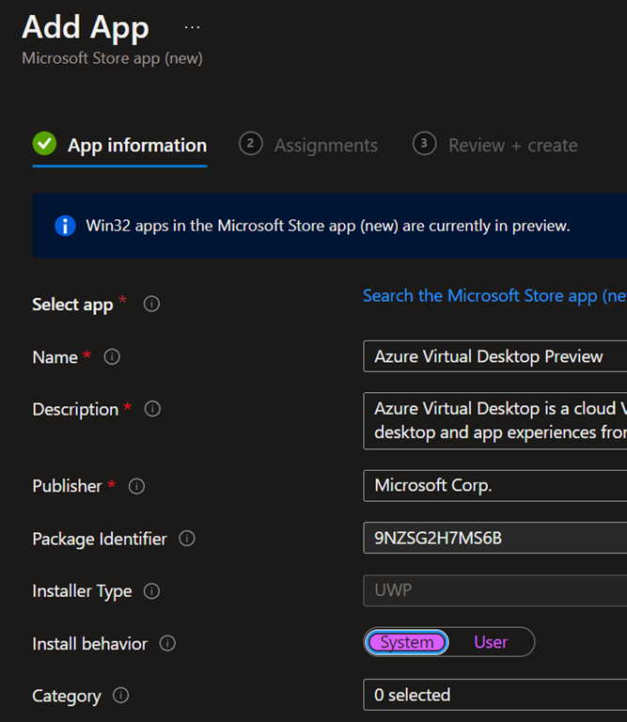
Task: Click the Package Identifier info icon
Action: (186, 539)
